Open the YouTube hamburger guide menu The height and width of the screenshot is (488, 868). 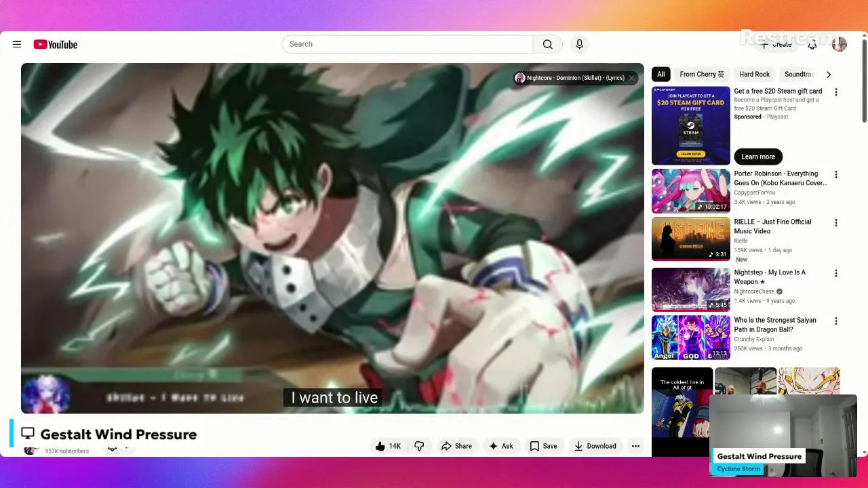17,44
